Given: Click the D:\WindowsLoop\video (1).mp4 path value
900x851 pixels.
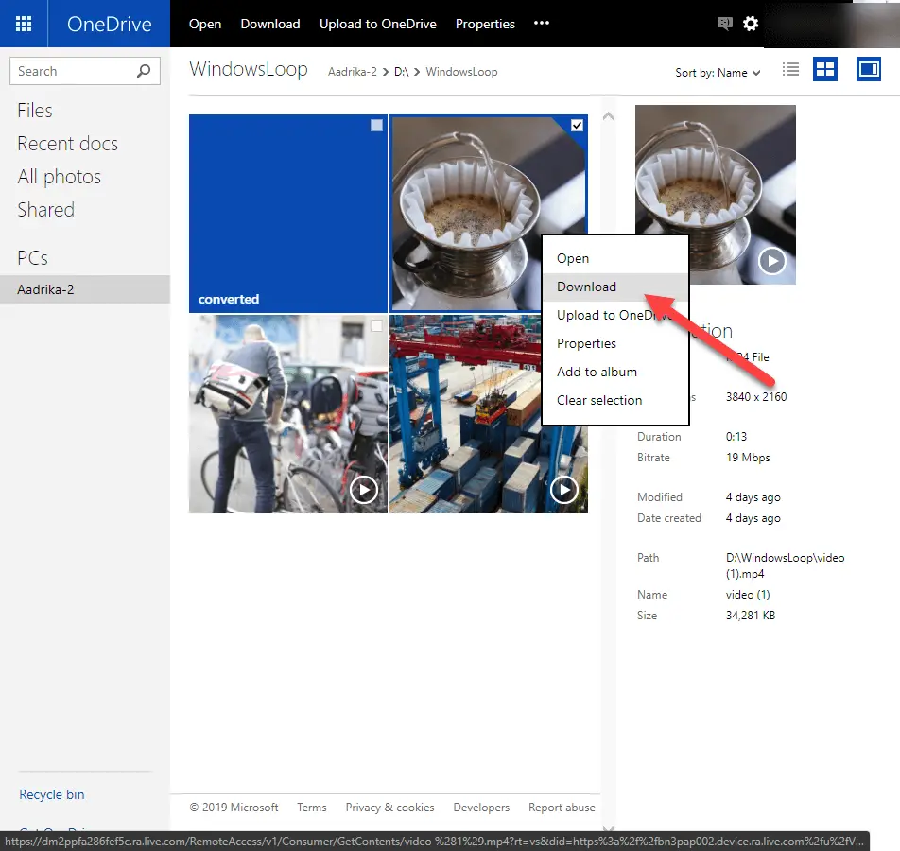Looking at the screenshot, I should [785, 565].
